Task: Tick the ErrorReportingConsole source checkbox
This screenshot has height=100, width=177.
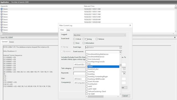Action: (x=87, y=62)
